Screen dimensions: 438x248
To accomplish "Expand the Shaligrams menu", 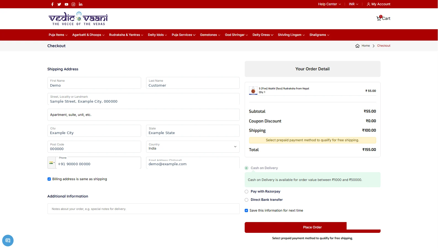I will point(319,35).
